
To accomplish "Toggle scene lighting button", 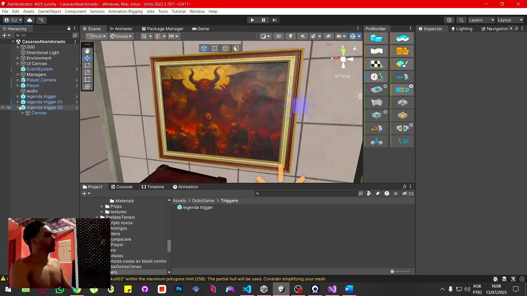I will [291, 36].
